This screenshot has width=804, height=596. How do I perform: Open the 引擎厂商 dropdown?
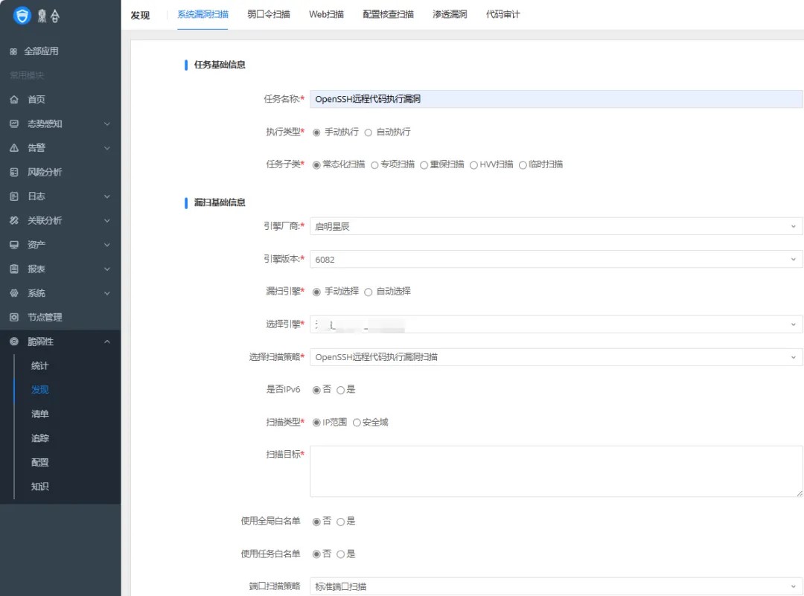tap(555, 226)
